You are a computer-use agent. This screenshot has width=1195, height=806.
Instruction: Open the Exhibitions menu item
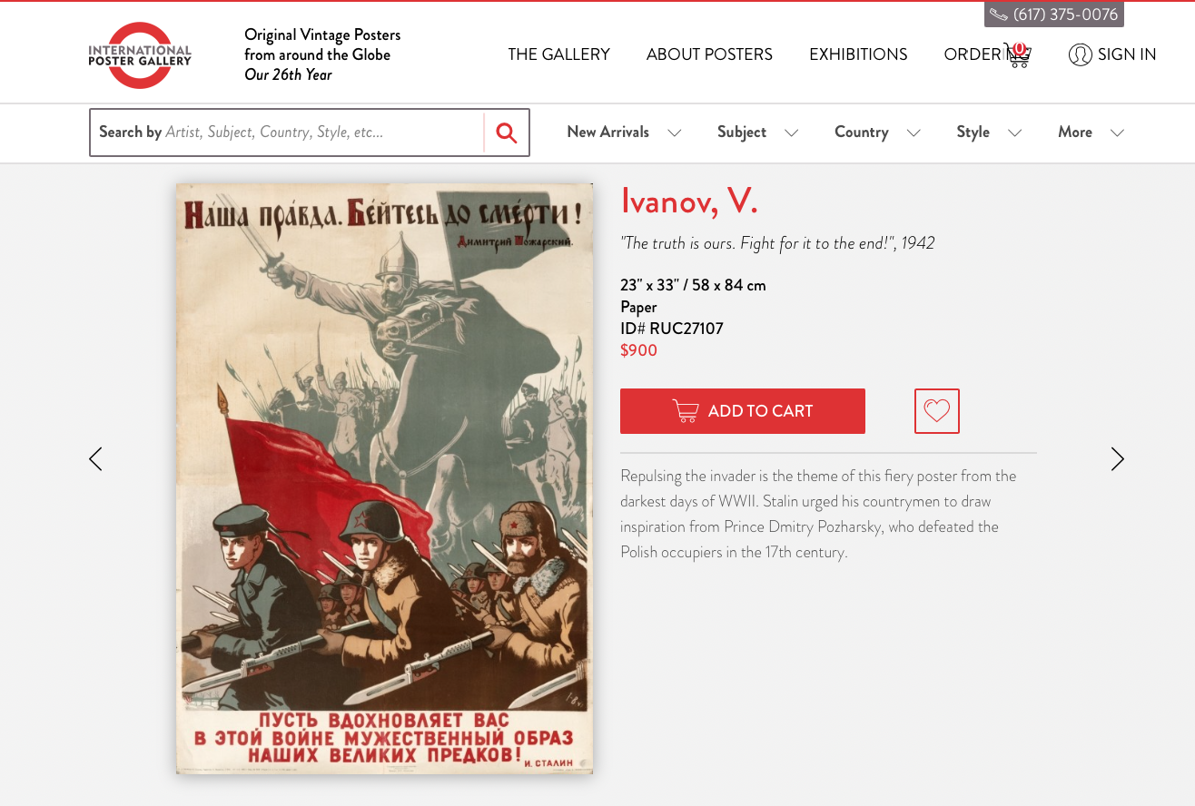858,54
